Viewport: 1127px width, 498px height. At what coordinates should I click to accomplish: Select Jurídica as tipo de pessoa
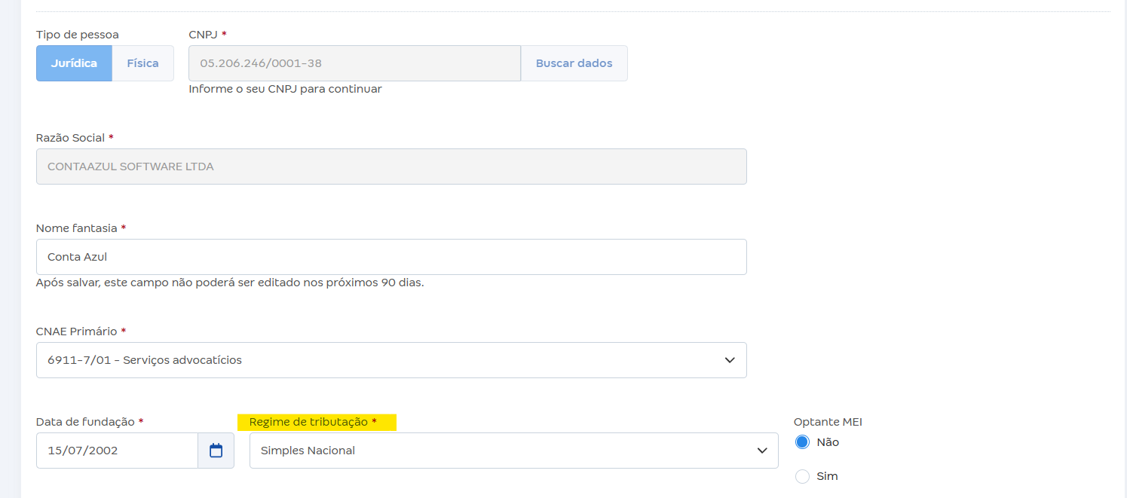click(x=74, y=63)
